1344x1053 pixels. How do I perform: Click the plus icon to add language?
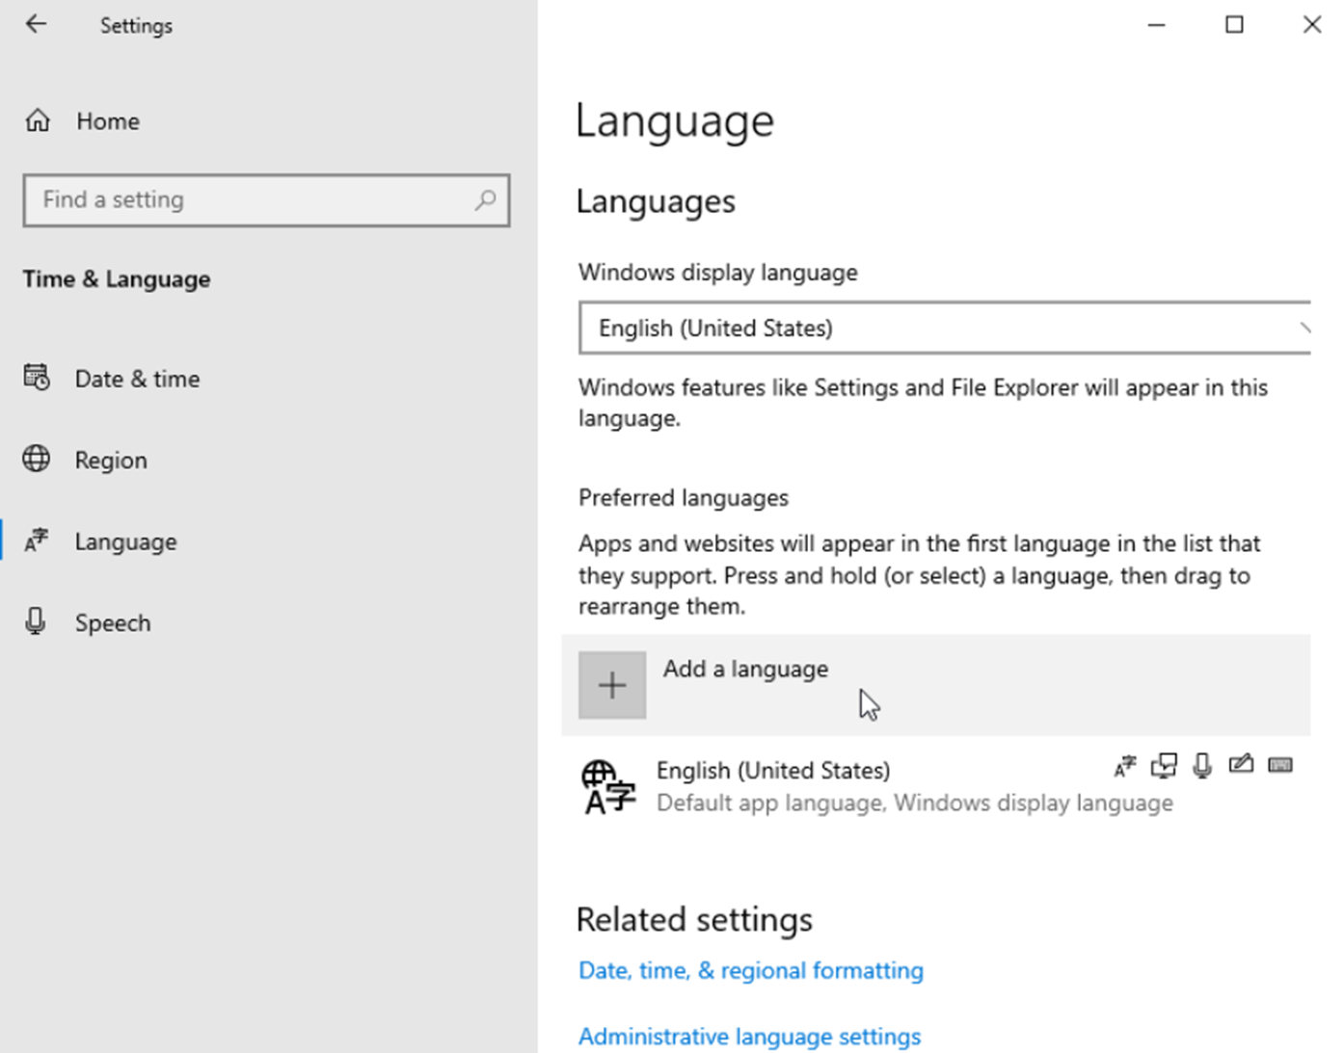point(612,686)
